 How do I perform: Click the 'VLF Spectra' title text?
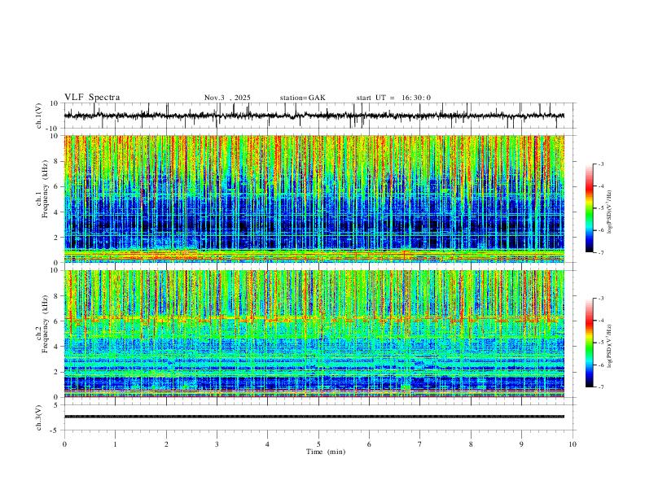click(92, 98)
